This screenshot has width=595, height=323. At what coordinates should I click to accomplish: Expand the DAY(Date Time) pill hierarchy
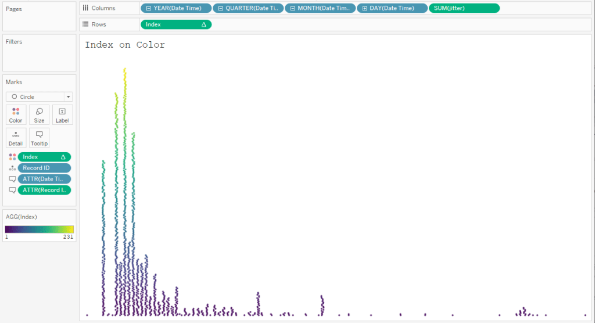coord(364,8)
